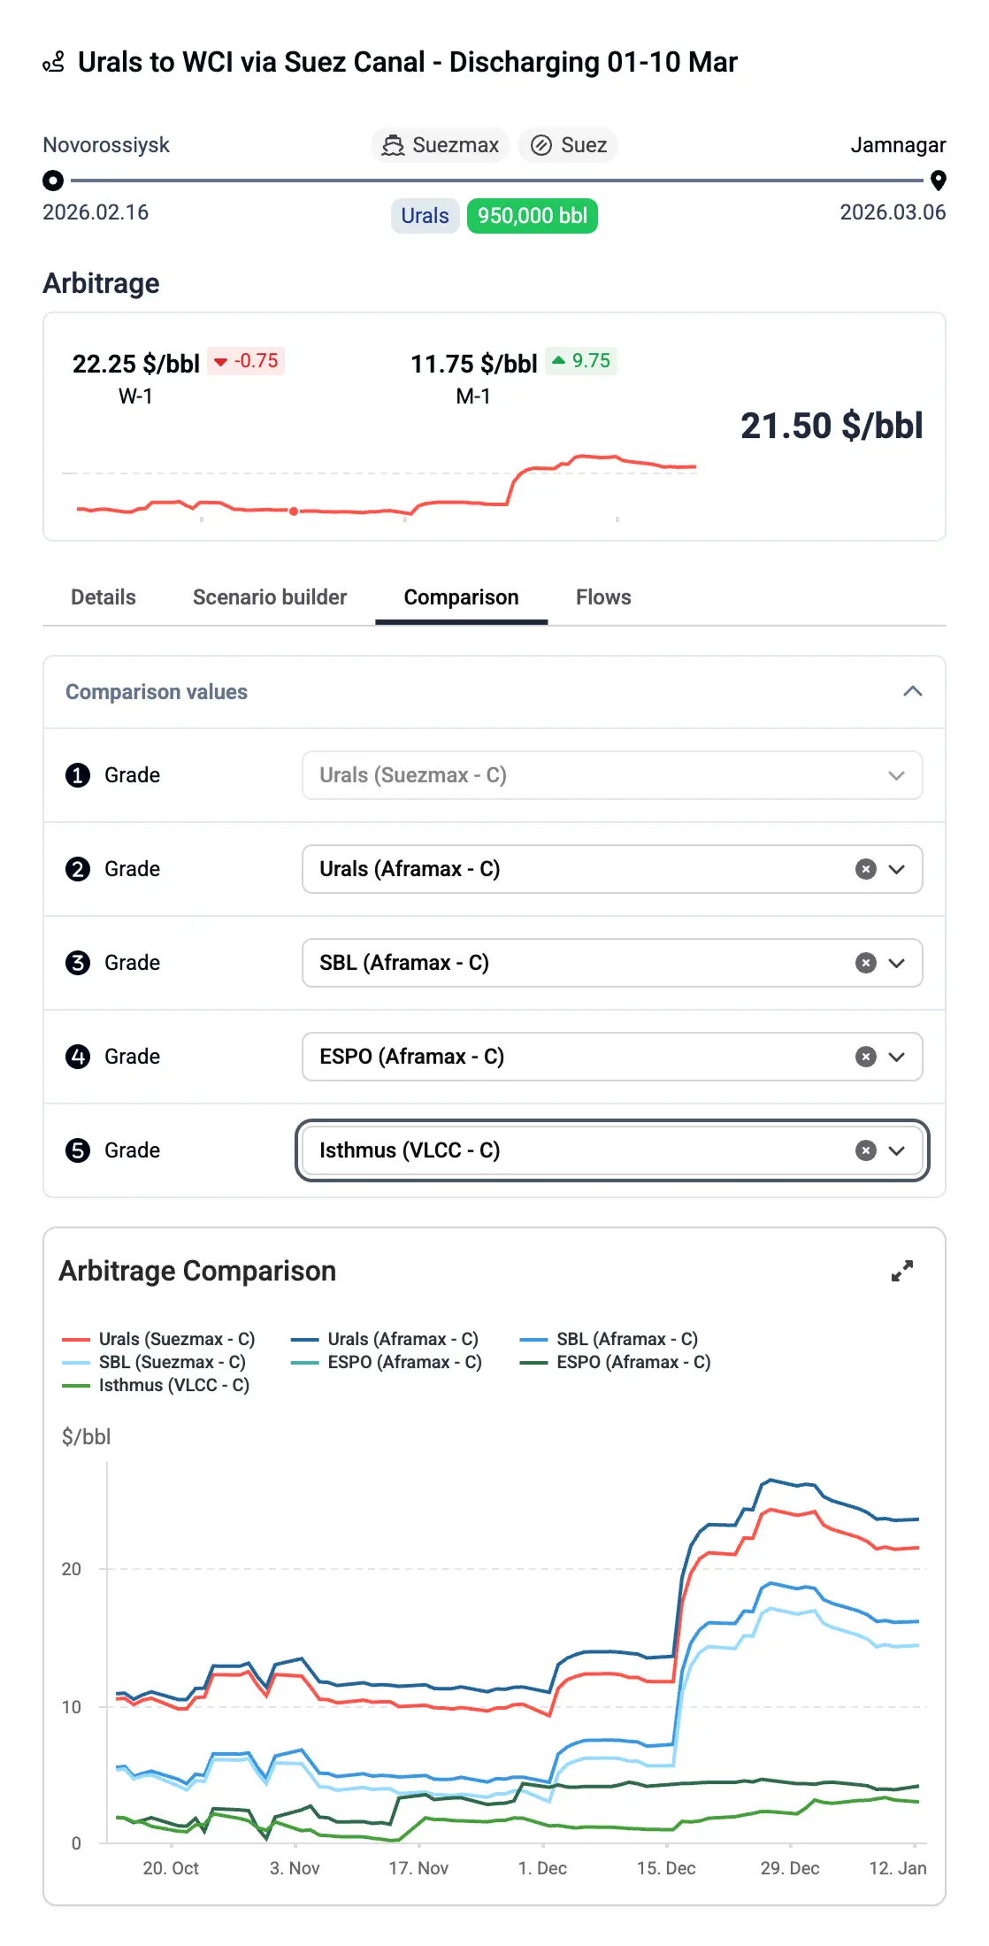Click the Suez route chip

pyautogui.click(x=568, y=145)
